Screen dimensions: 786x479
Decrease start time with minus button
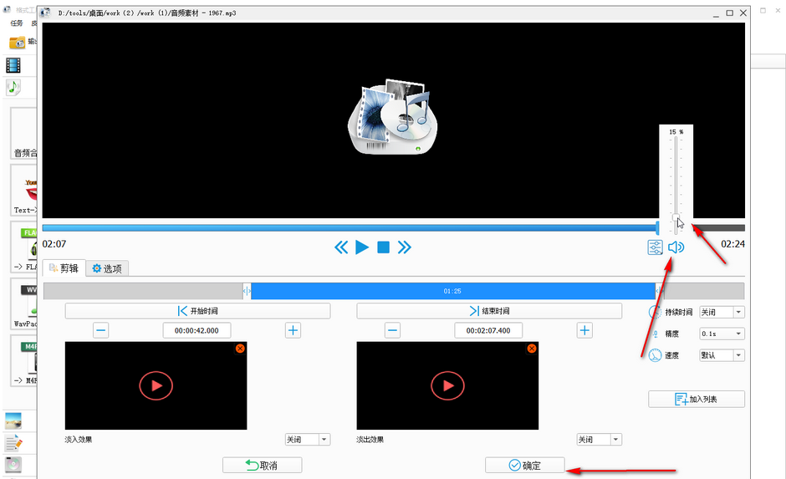[100, 330]
